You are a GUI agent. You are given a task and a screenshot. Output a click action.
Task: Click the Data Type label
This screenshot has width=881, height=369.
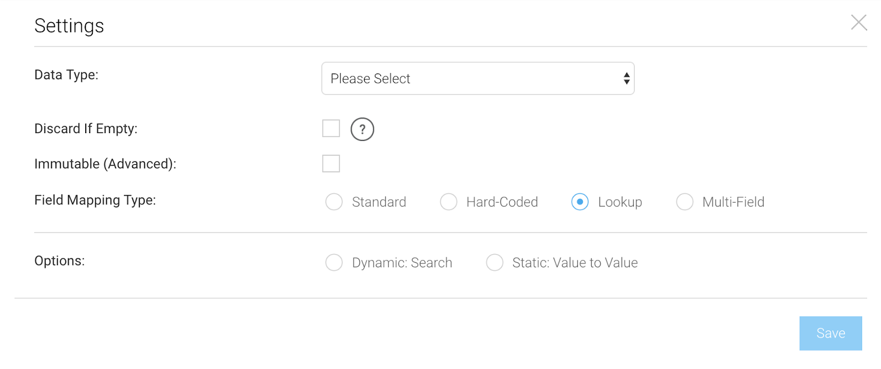point(66,75)
